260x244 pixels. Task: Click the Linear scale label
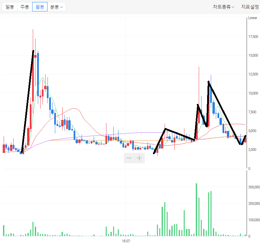(x=253, y=18)
